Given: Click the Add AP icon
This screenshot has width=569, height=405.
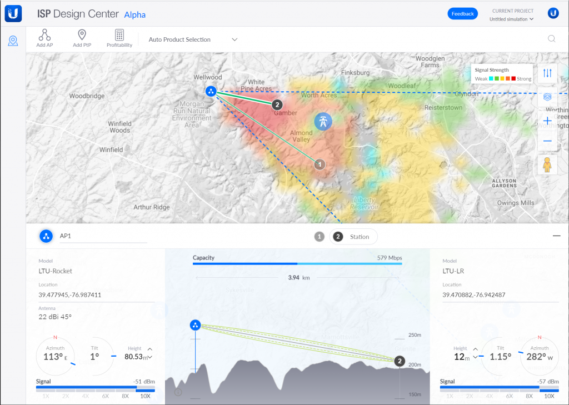Looking at the screenshot, I should pos(44,35).
